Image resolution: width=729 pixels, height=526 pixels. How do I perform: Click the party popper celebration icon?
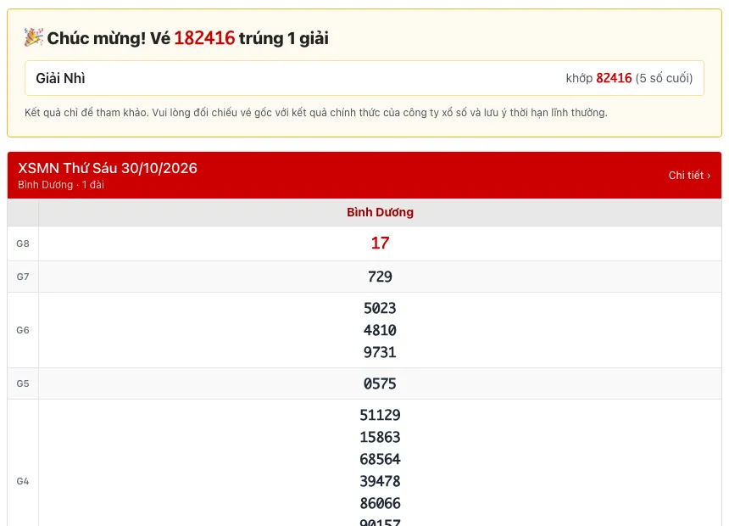[34, 37]
